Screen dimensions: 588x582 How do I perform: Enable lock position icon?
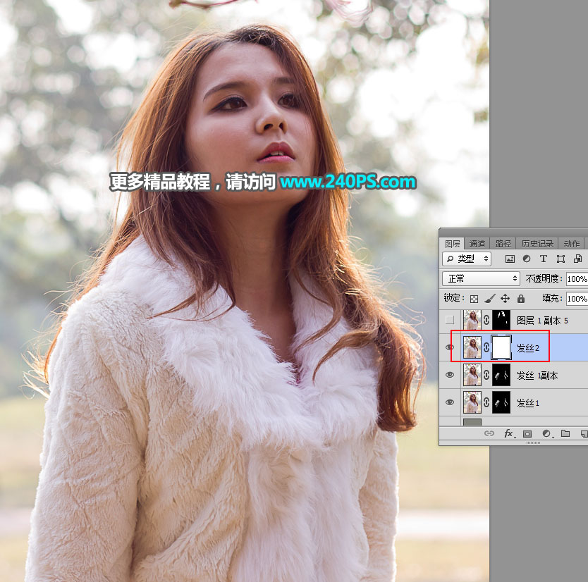[x=506, y=299]
